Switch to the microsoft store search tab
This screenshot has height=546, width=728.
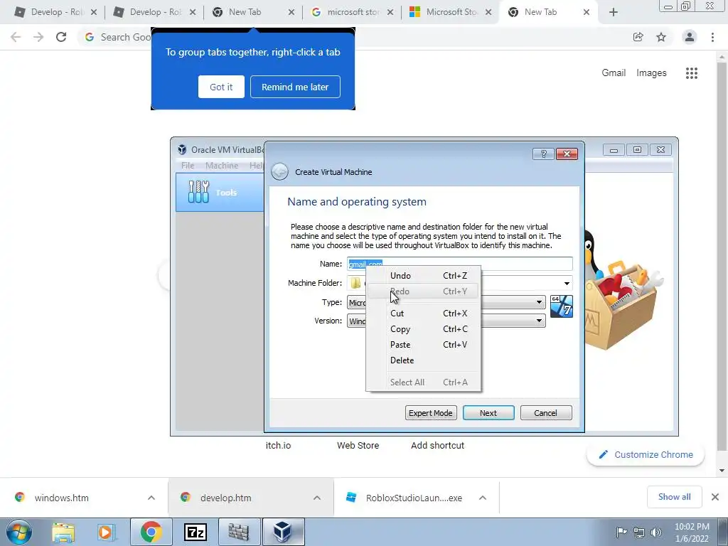click(x=353, y=12)
